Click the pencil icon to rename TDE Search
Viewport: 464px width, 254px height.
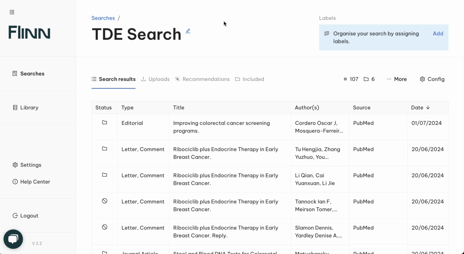point(188,31)
